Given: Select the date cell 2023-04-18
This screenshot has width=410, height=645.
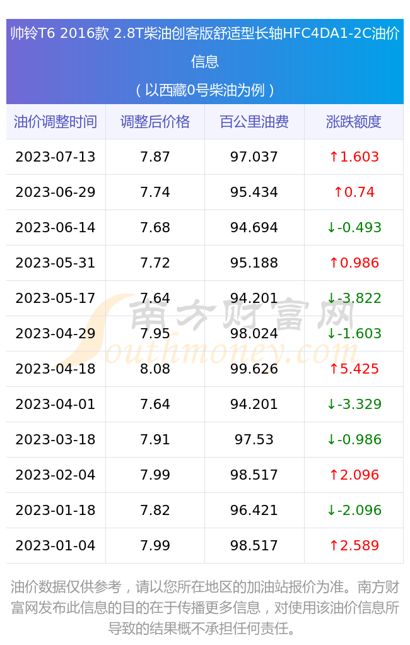Looking at the screenshot, I should click(56, 369).
